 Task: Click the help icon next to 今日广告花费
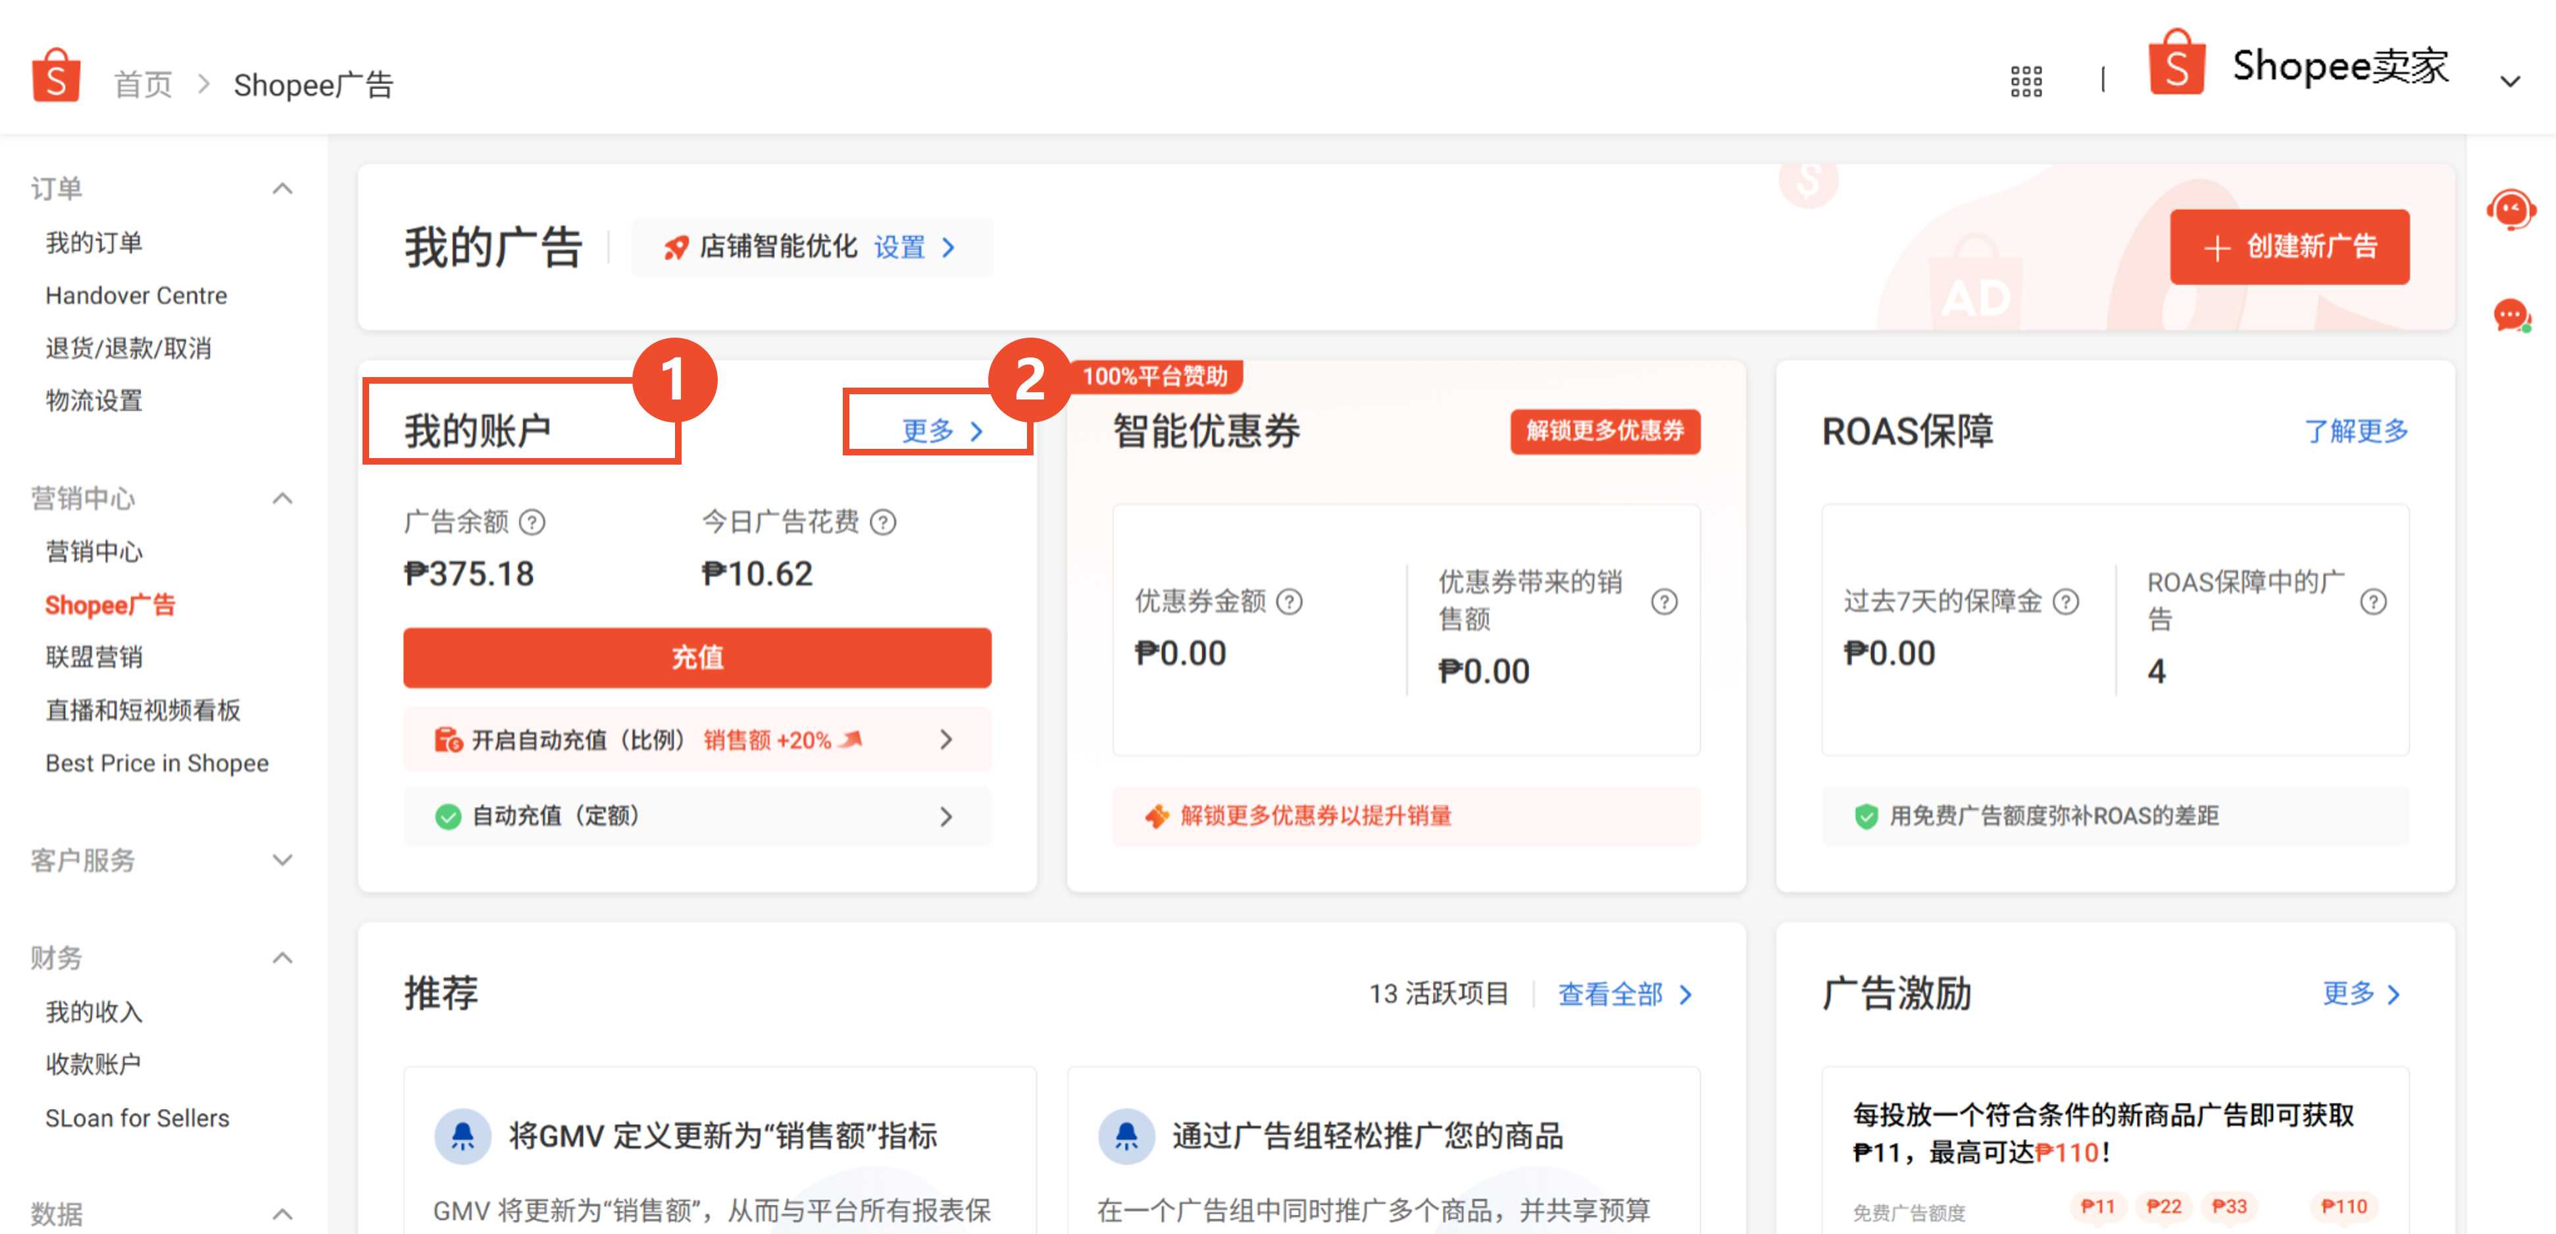point(882,521)
